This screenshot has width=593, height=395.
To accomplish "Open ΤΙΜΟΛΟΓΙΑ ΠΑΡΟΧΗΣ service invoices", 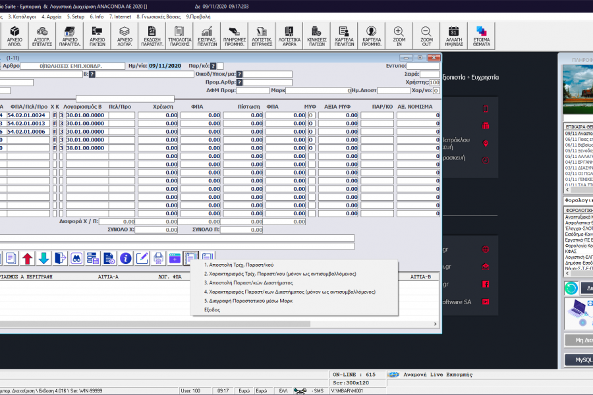I will 180,36.
